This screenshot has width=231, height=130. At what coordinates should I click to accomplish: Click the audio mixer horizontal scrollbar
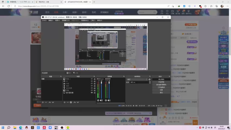click(111, 103)
